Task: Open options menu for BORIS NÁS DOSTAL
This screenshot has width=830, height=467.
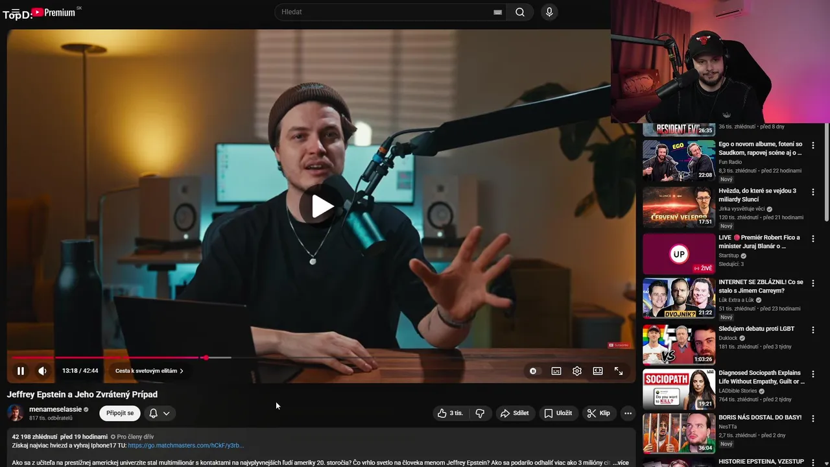Action: click(813, 418)
